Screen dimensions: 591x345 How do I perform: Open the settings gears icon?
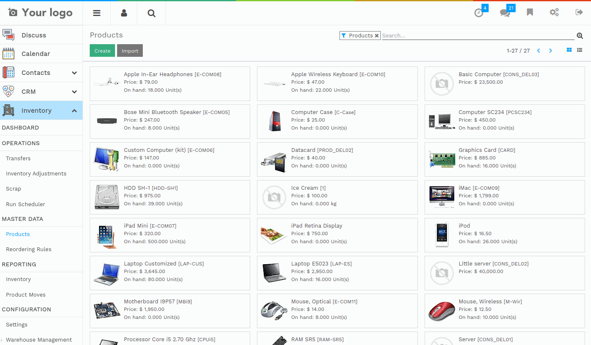point(554,12)
